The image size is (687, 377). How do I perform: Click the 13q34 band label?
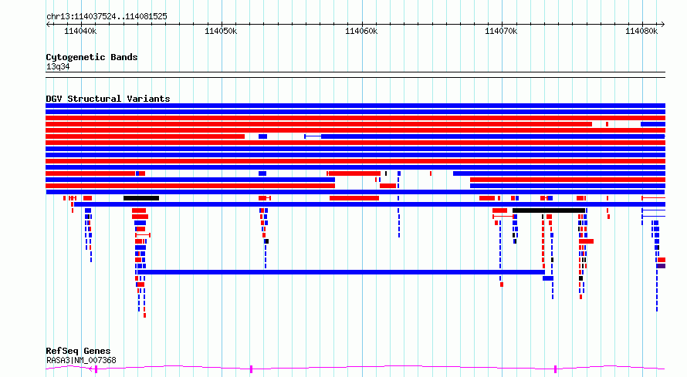click(58, 67)
